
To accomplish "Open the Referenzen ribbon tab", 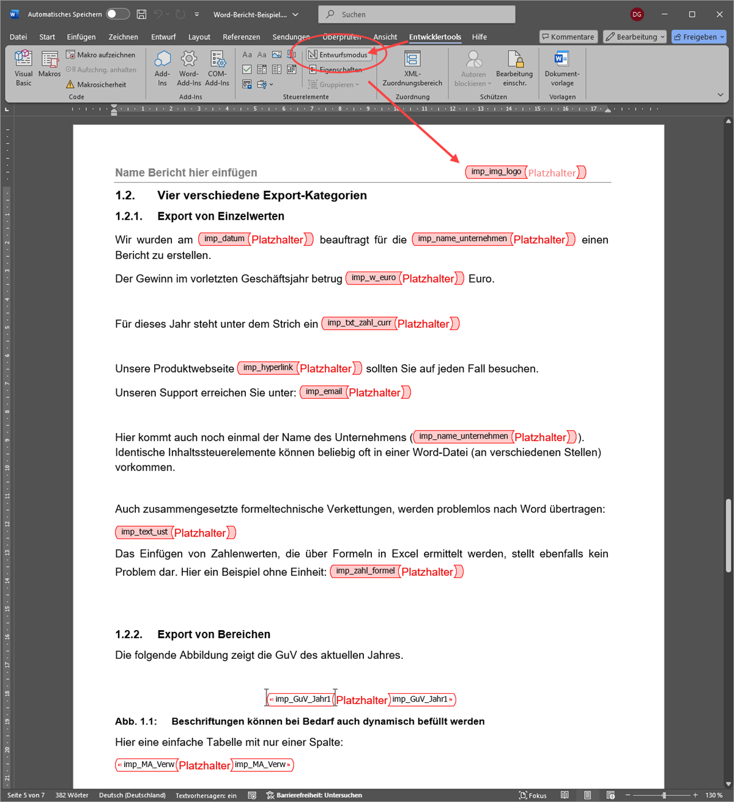I will click(241, 37).
